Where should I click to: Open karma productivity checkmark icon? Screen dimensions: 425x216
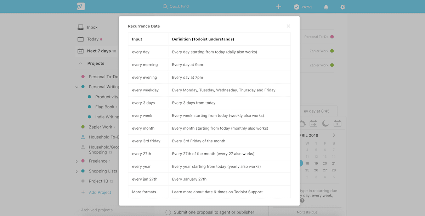pos(297,7)
